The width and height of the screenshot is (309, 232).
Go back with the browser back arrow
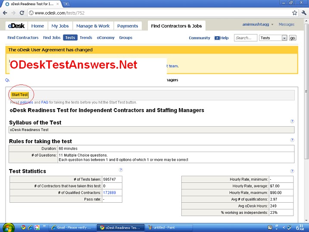point(5,13)
